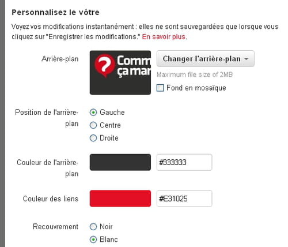Select the Blanc overlay radio button

(93, 239)
